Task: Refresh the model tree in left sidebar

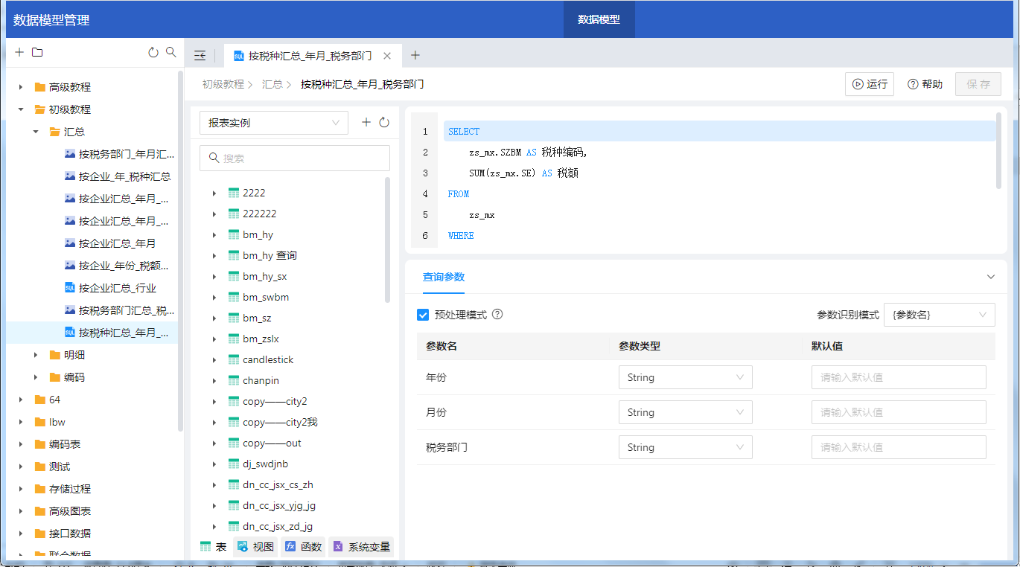Action: coord(153,52)
